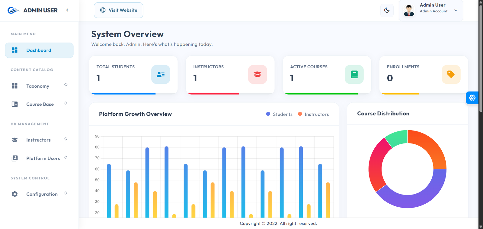Viewport: 483px width, 229px height.
Task: Click the admin profile avatar
Action: [409, 11]
